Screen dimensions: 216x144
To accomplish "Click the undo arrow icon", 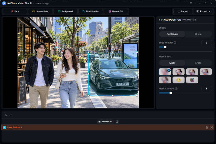I will tap(6, 115).
